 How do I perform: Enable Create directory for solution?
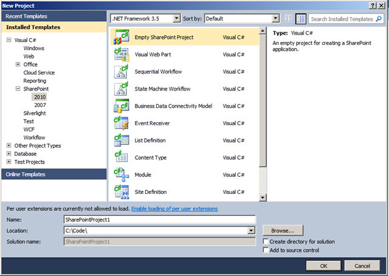(x=266, y=241)
